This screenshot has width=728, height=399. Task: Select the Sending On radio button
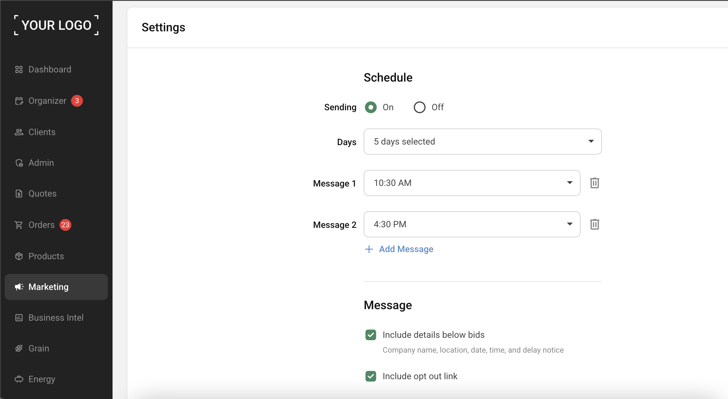coord(371,107)
